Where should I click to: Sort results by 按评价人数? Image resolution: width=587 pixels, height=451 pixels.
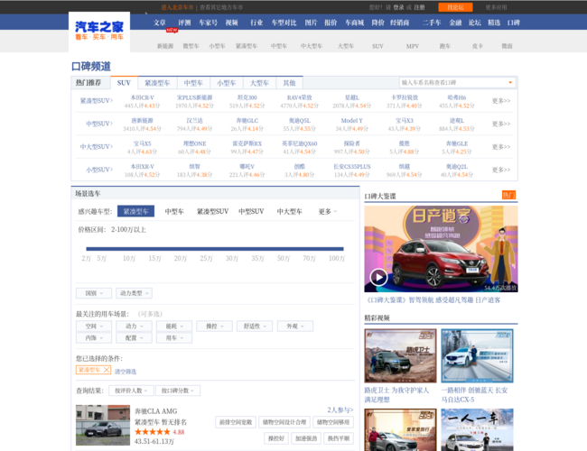131,391
